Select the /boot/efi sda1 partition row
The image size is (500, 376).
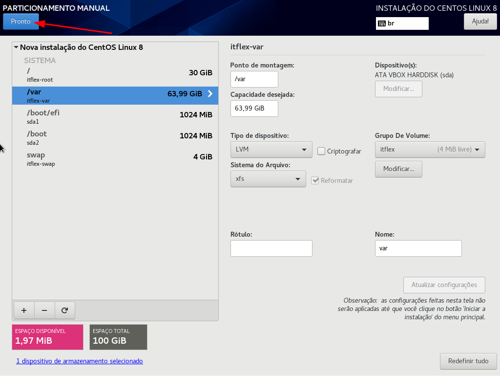115,116
